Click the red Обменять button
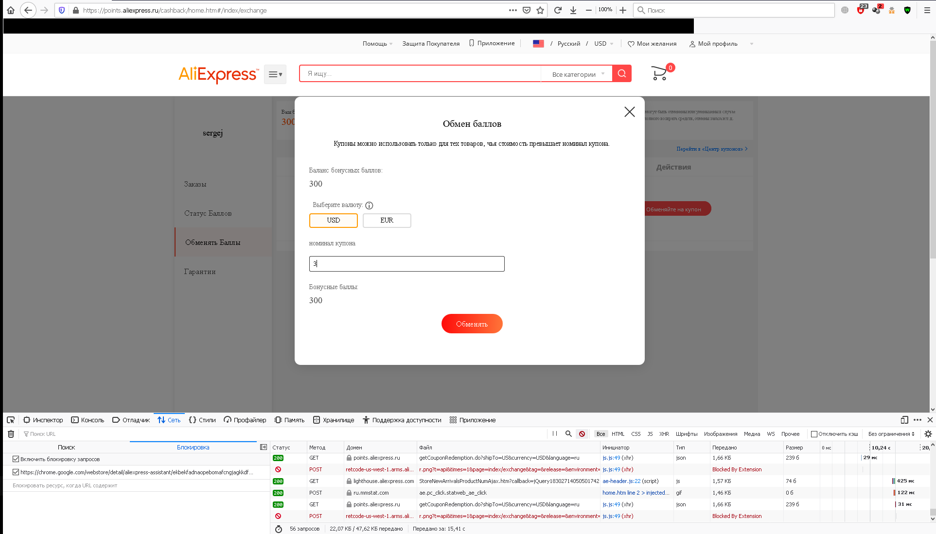Image resolution: width=936 pixels, height=534 pixels. click(x=472, y=324)
